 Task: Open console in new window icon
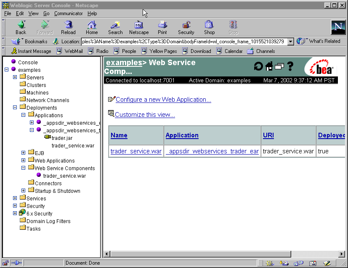(279, 66)
